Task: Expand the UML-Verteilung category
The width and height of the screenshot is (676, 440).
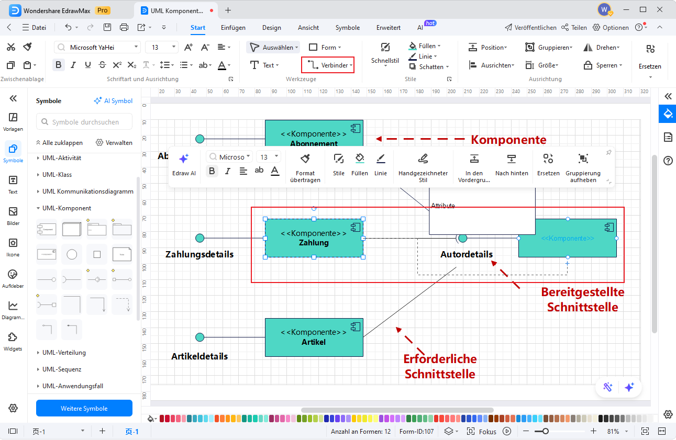Action: coord(64,353)
